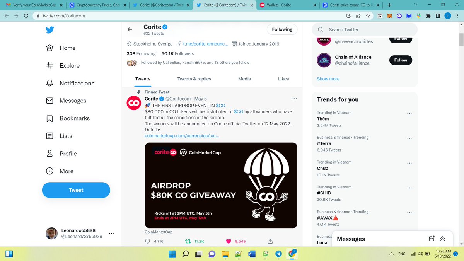Screen dimensions: 464x261
Task: Open pinned tweet three-dot options
Action: click(294, 99)
